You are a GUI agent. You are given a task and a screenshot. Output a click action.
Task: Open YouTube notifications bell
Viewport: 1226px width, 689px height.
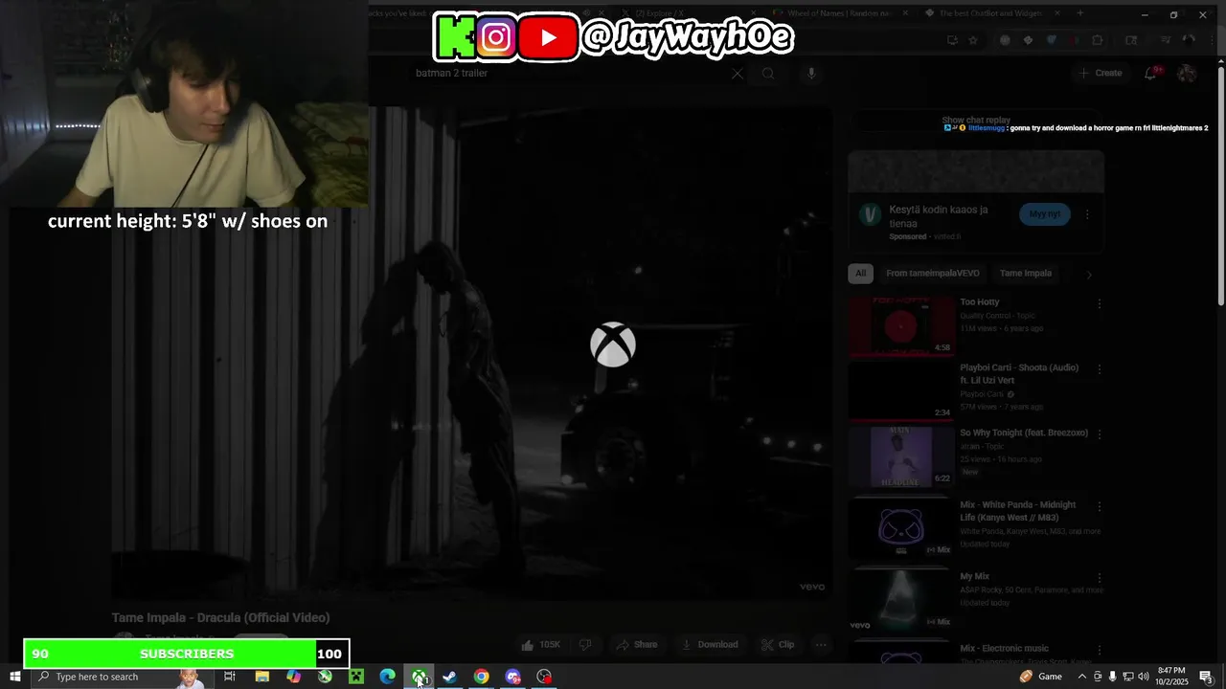tap(1151, 73)
